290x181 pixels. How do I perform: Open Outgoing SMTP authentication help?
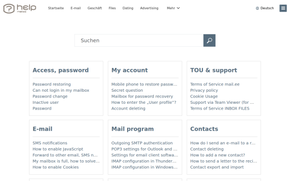pos(142,143)
